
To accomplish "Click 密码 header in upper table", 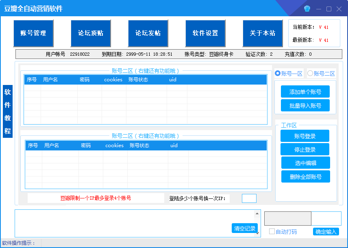I will pos(85,80).
